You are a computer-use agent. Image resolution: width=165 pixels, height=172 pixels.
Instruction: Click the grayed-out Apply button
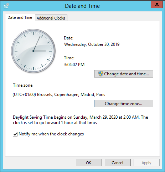point(146,163)
